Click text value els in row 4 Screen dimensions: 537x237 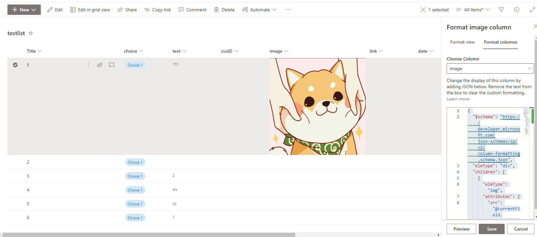[175, 190]
